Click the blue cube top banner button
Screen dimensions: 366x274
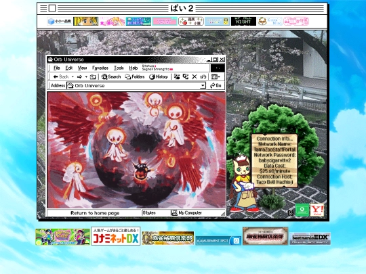click(x=60, y=21)
